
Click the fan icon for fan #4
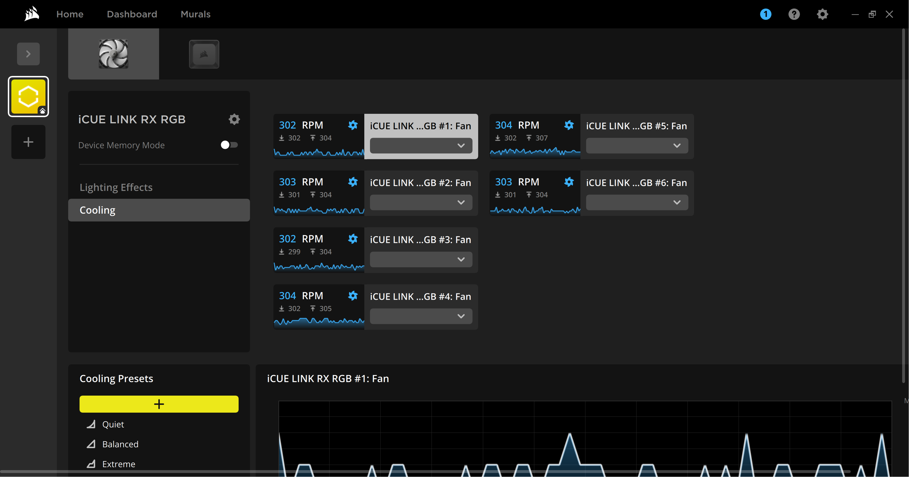pyautogui.click(x=353, y=295)
